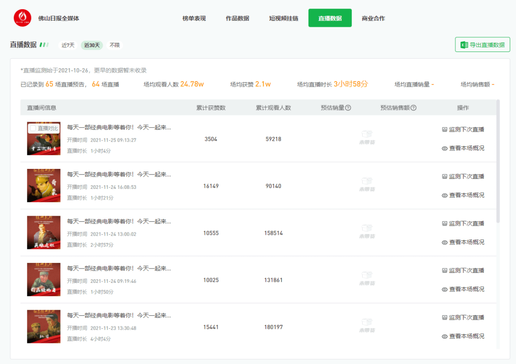516x364 pixels.
Task: Click the 场均观看人数 24.78w statistic
Action: [174, 84]
